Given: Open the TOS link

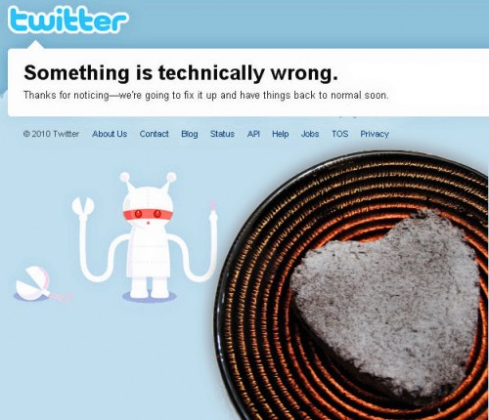Looking at the screenshot, I should click(x=340, y=134).
